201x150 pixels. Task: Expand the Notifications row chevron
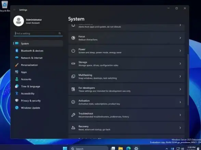click(180, 25)
